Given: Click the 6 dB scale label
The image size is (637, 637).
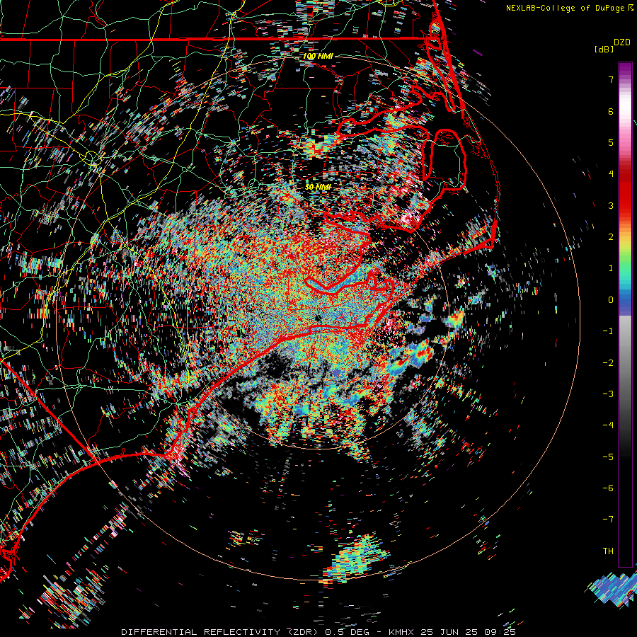Looking at the screenshot, I should click(x=611, y=111).
